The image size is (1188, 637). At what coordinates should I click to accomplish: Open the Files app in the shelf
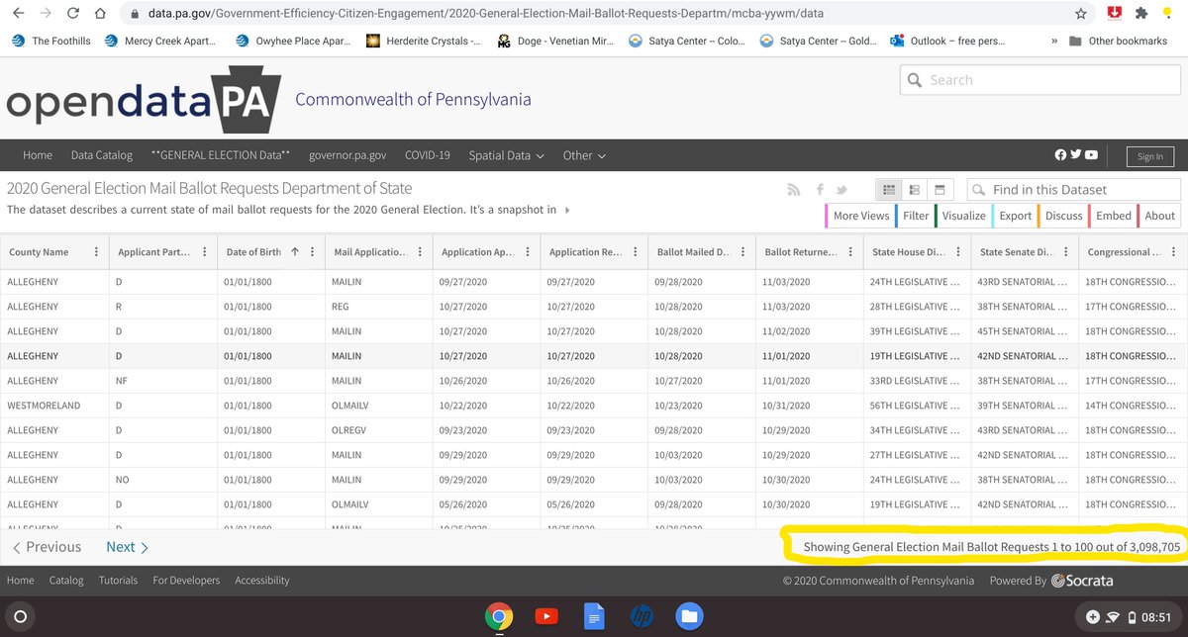[688, 617]
